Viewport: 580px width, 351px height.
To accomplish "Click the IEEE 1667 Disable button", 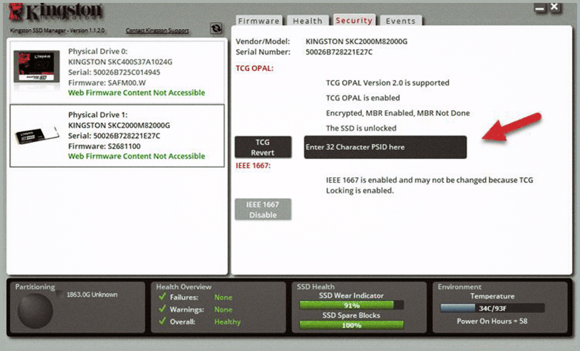I will (x=263, y=209).
